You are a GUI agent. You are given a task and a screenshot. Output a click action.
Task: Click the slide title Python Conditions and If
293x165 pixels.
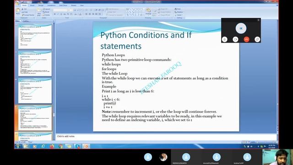point(146,40)
